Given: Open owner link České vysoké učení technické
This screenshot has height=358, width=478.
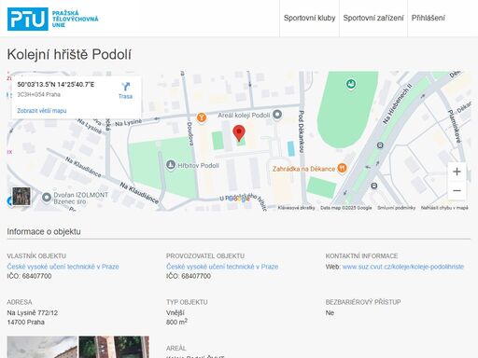Looking at the screenshot, I should 63,267.
